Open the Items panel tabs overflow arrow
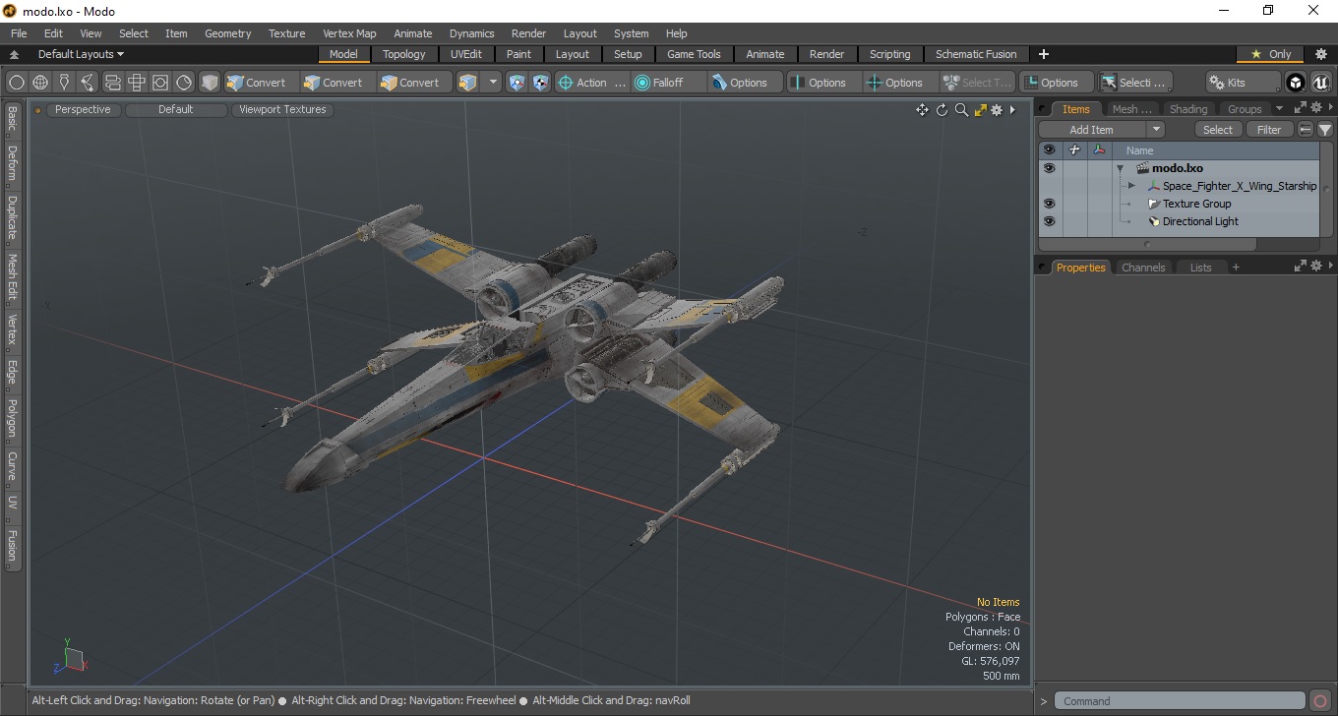Screen dimensions: 1338x716 1279,109
